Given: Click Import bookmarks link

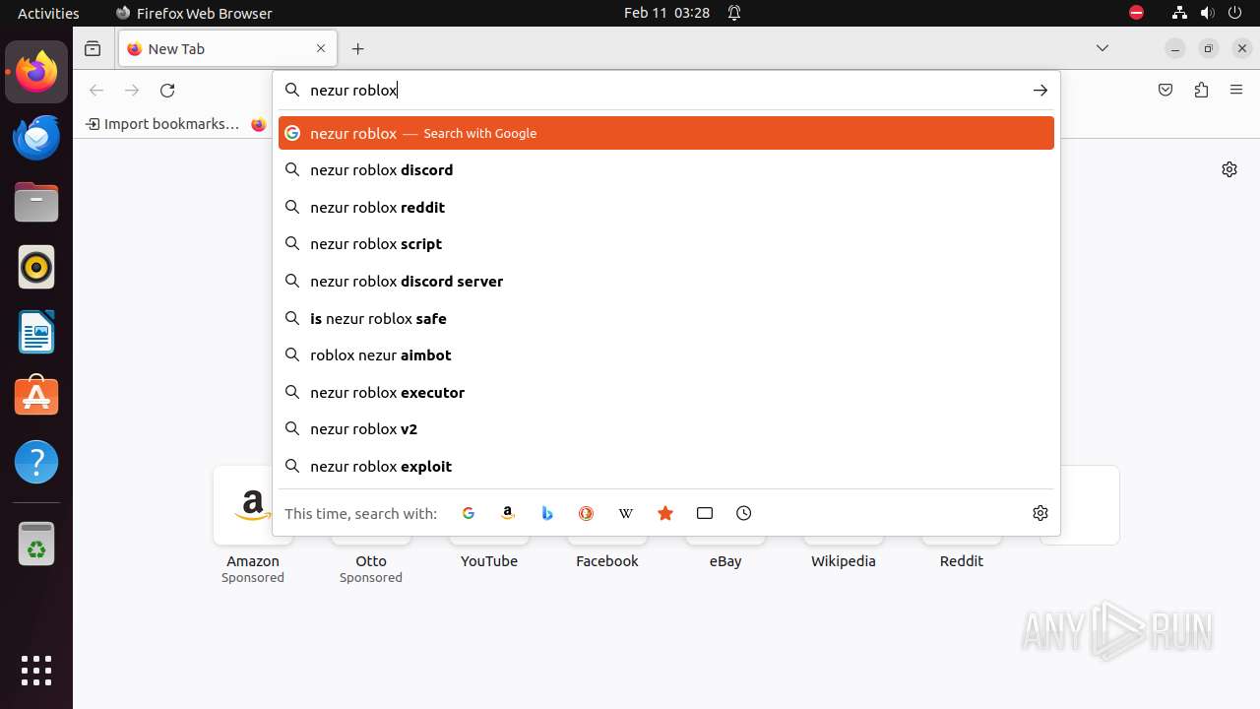Looking at the screenshot, I should 162,124.
